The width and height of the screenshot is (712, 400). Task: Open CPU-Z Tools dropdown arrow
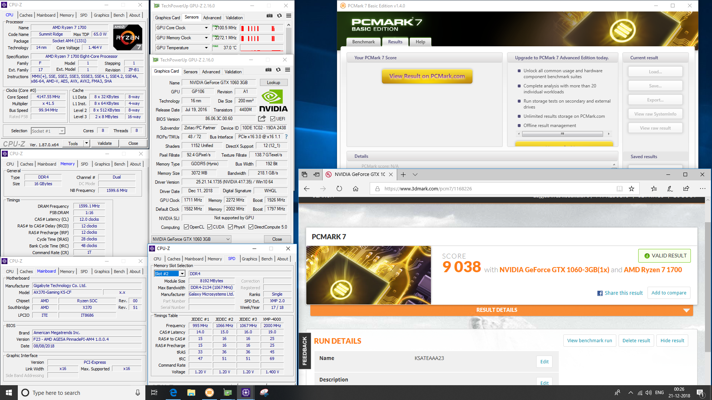click(86, 143)
